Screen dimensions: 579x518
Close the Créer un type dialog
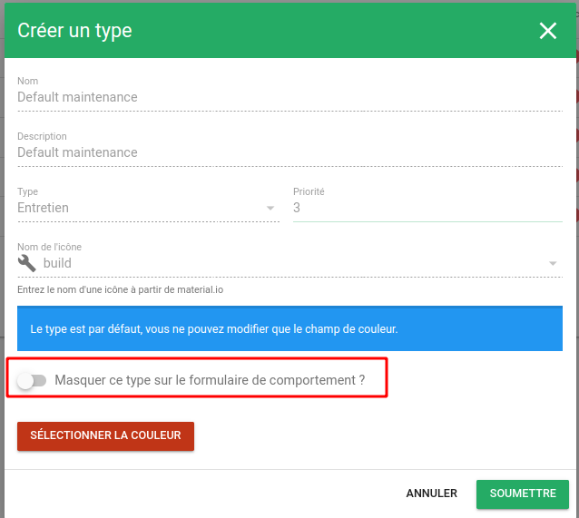(547, 31)
